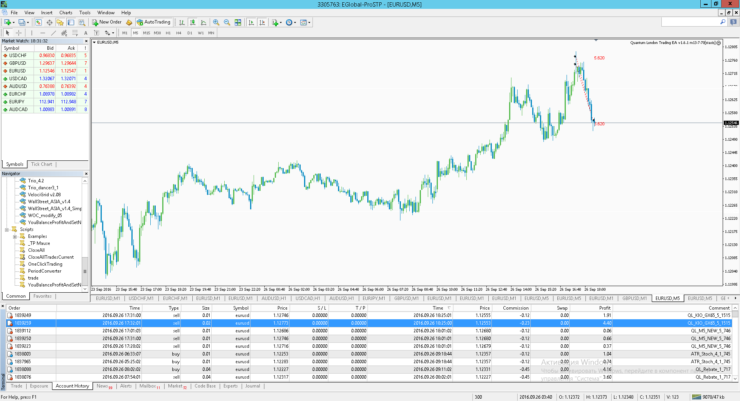
Task: Toggle the AutoTrading button
Action: pyautogui.click(x=154, y=22)
